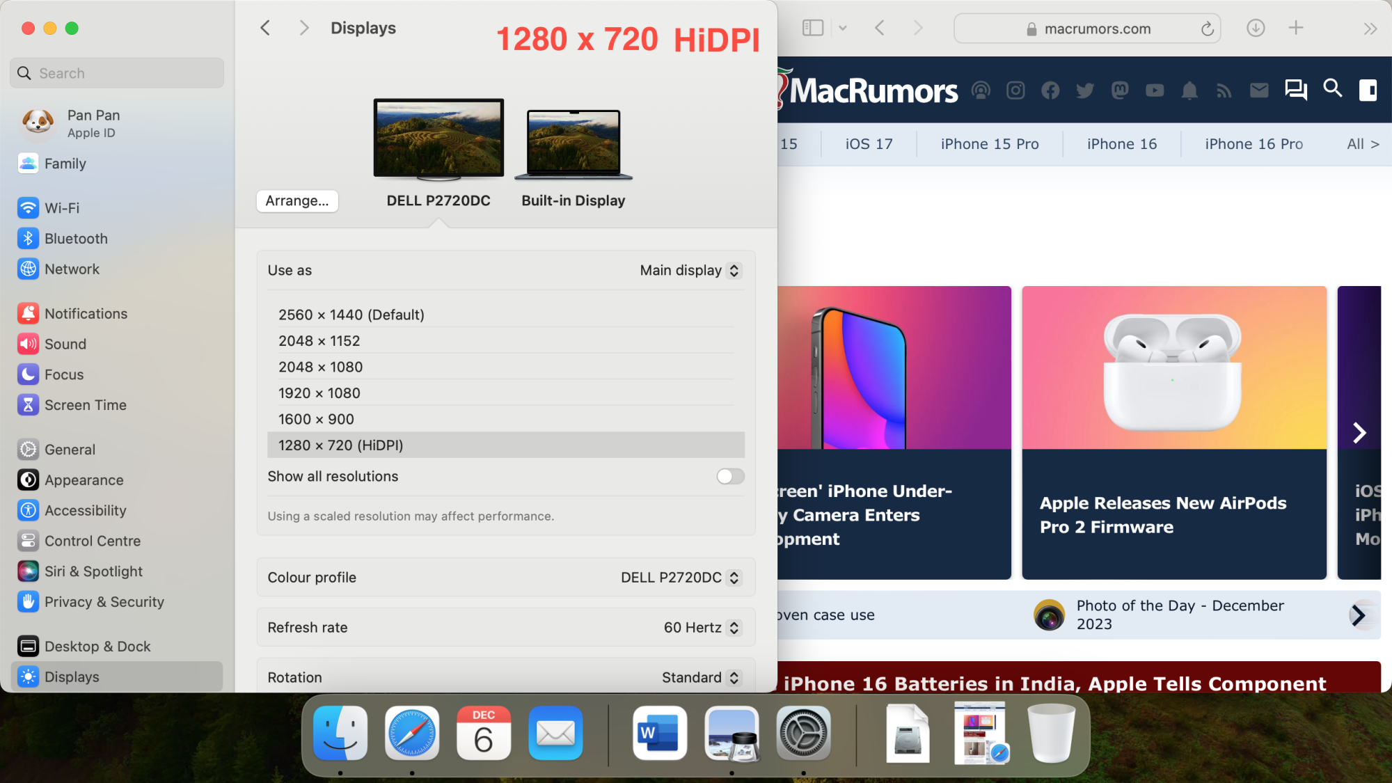Select the 1920 × 1080 resolution
This screenshot has height=783, width=1392.
(319, 393)
